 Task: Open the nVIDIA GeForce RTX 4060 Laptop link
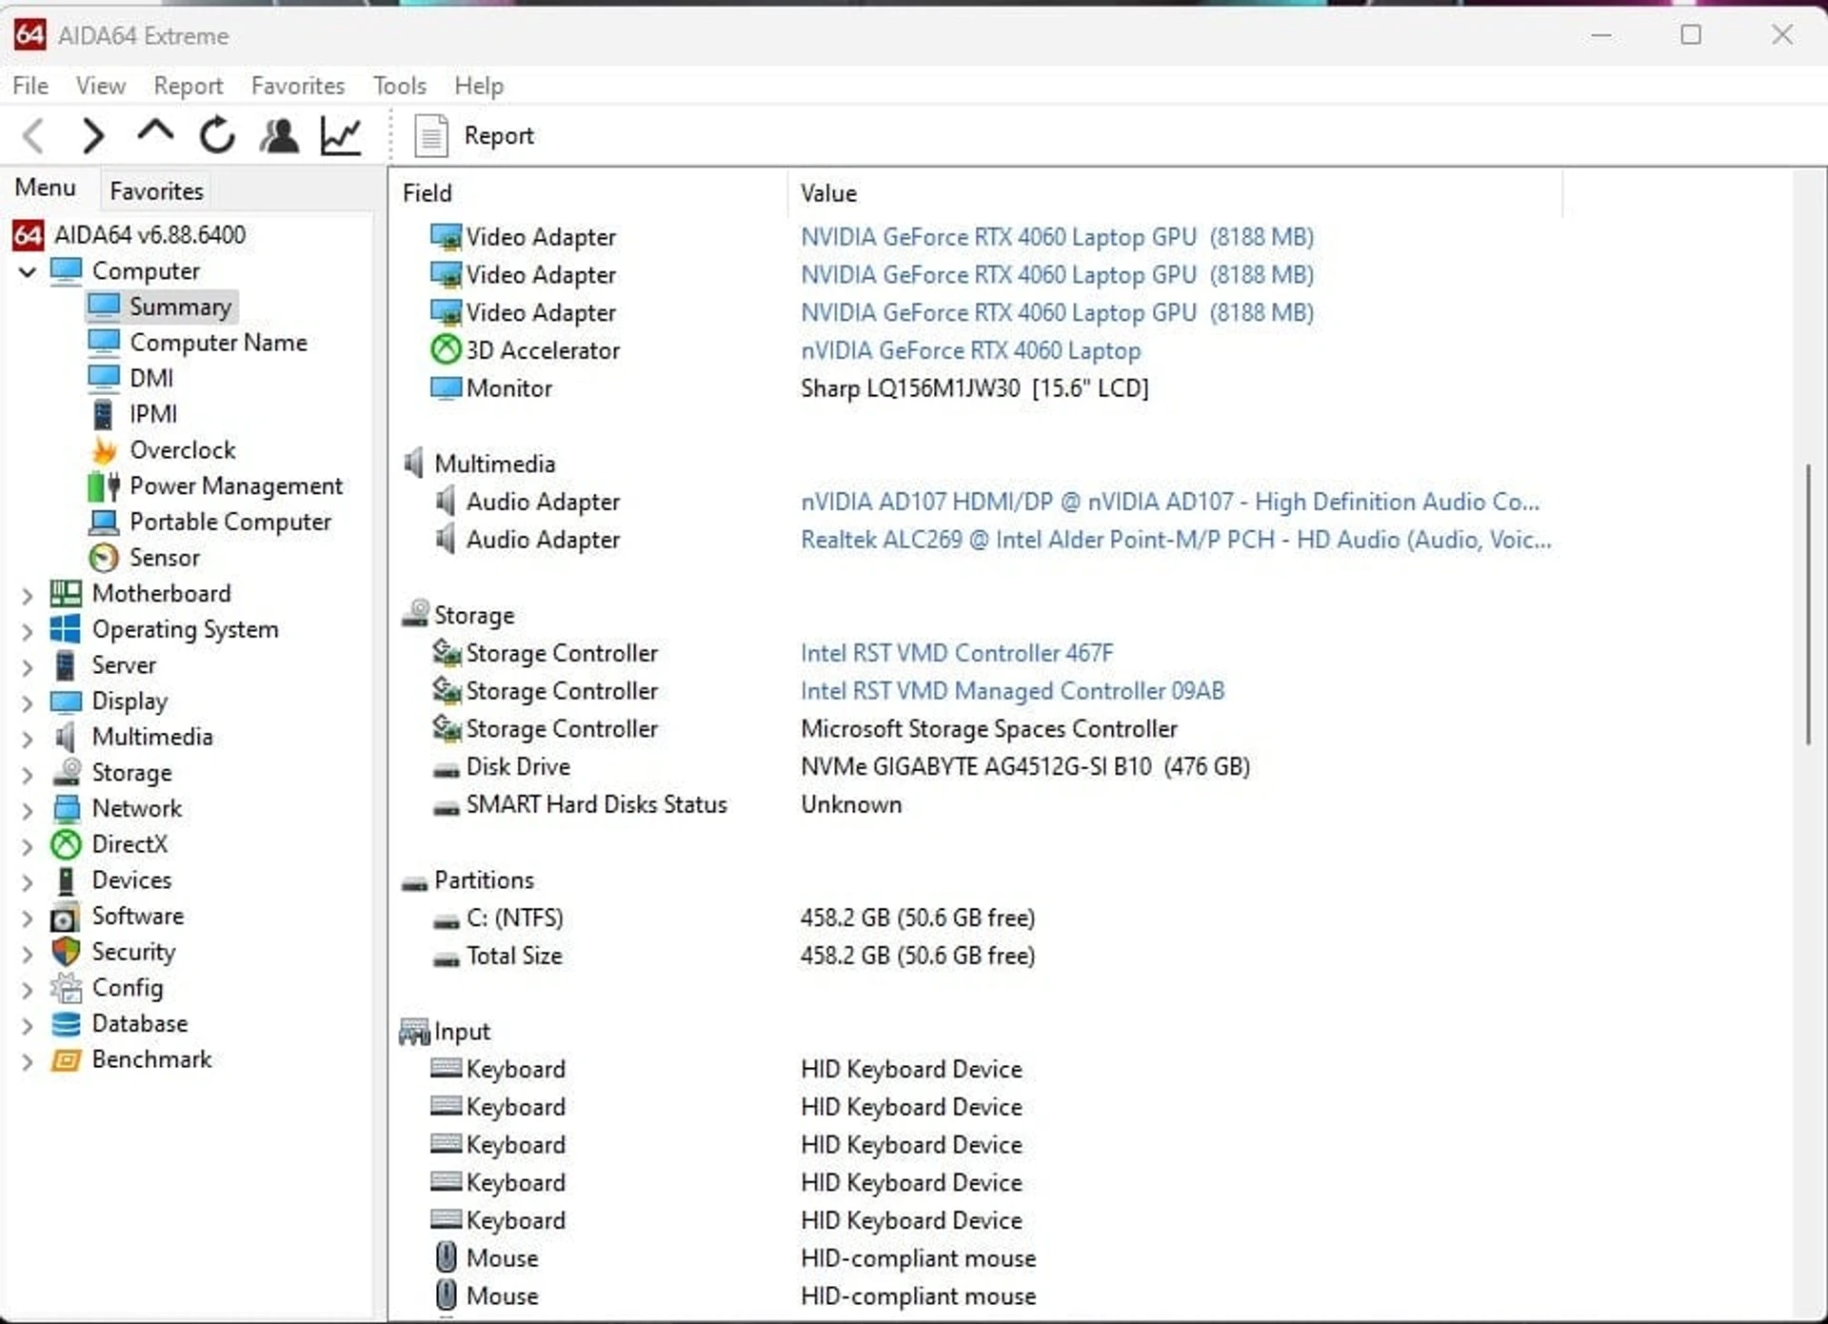click(x=970, y=350)
